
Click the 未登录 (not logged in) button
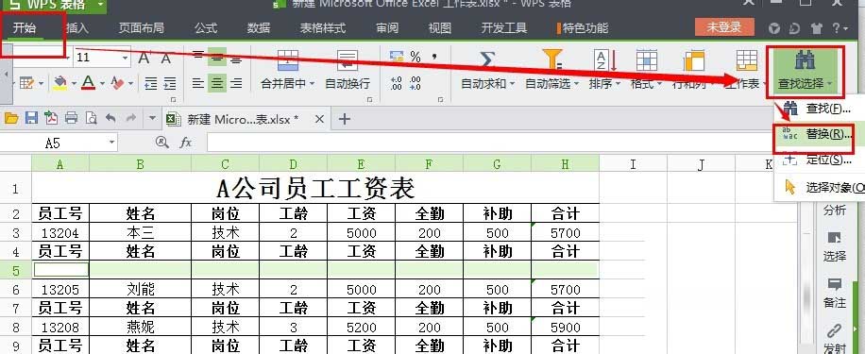click(x=723, y=27)
